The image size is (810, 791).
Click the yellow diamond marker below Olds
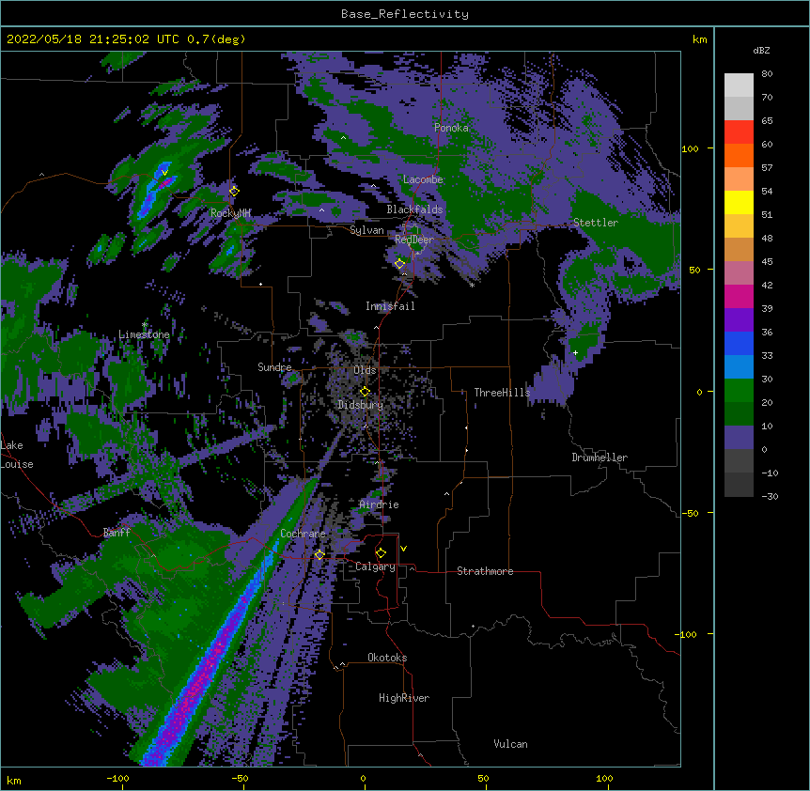point(365,392)
